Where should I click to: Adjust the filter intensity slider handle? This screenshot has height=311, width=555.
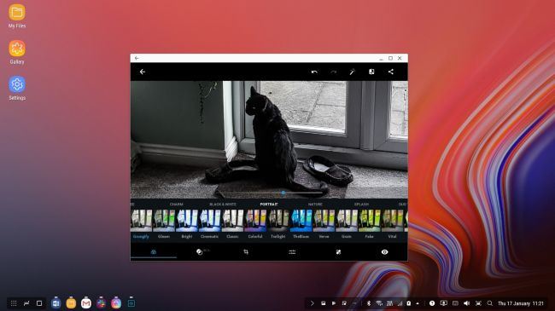(x=283, y=193)
